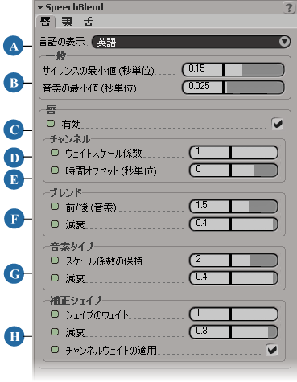Screen dimensions: 297x382
Task: Collapse the SpeechBlend property panel
Action: [x=40, y=7]
